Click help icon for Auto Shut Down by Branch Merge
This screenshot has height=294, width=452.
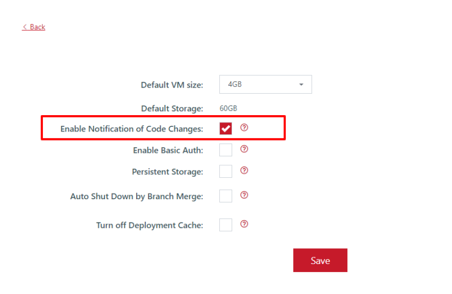pyautogui.click(x=244, y=195)
